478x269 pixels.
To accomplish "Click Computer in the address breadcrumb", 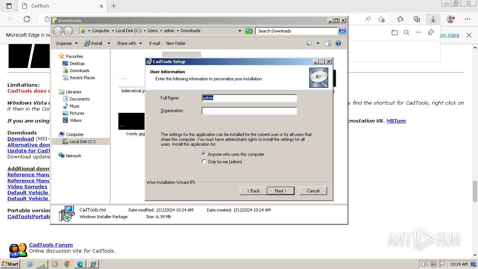I will [101, 31].
